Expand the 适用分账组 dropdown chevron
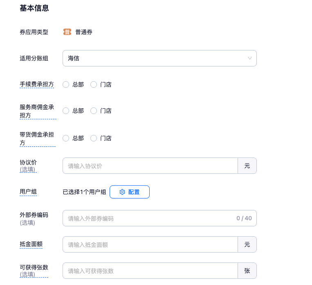The height and width of the screenshot is (285, 312). click(x=250, y=58)
